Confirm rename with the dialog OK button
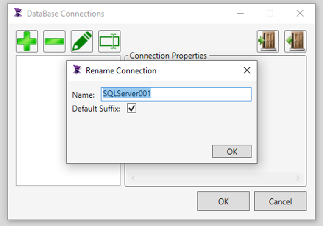The width and height of the screenshot is (323, 226). pyautogui.click(x=232, y=151)
